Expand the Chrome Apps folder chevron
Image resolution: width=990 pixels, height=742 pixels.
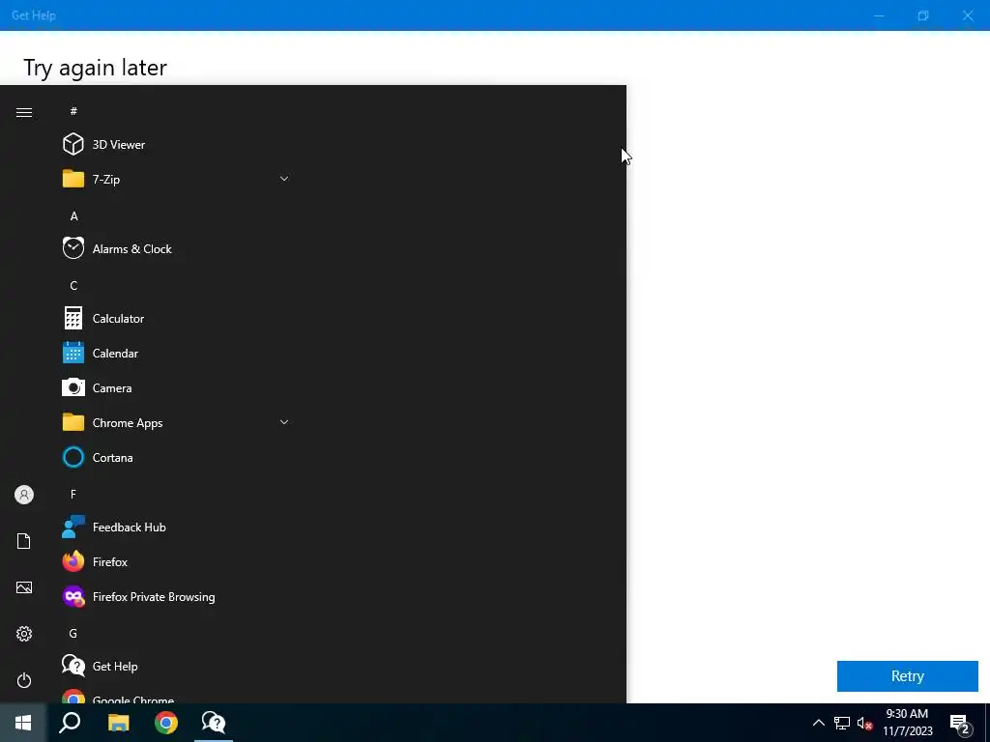tap(284, 422)
